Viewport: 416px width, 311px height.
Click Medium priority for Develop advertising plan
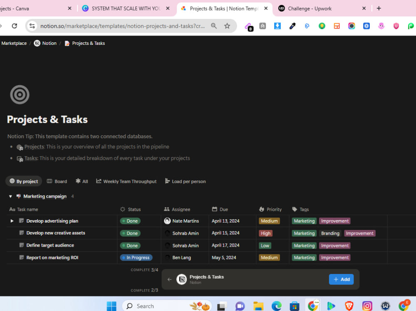point(269,221)
